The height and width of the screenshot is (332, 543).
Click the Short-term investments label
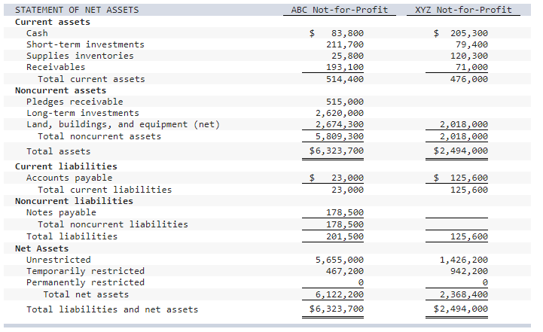coord(85,44)
